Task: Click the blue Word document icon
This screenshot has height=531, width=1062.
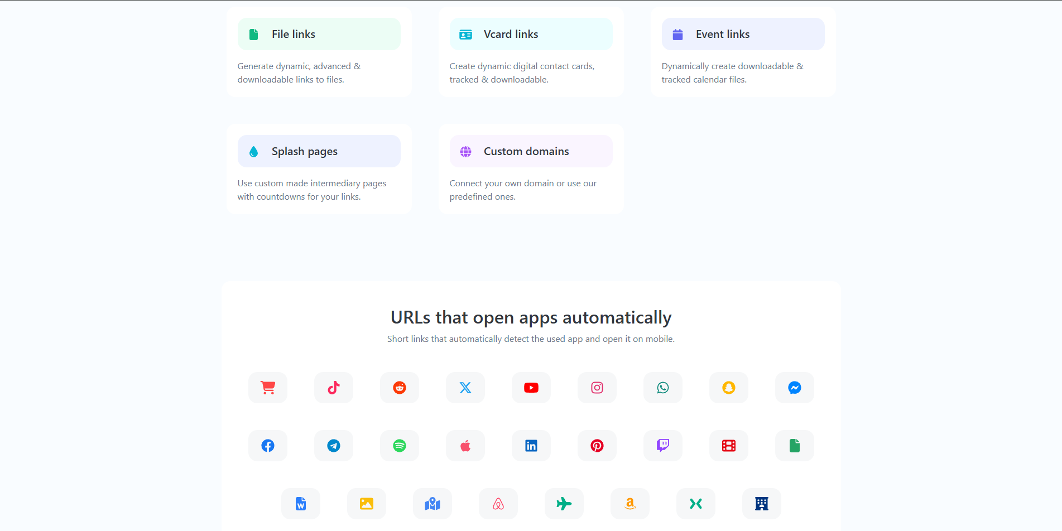Action: pos(301,504)
